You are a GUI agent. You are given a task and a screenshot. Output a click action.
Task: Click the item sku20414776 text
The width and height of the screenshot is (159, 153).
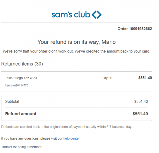17,85
